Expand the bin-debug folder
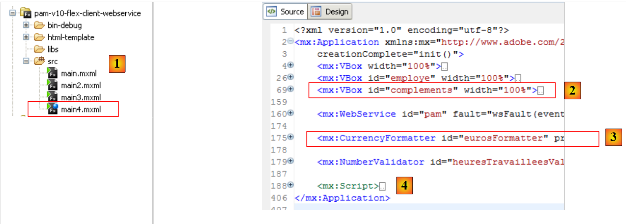 click(26, 25)
